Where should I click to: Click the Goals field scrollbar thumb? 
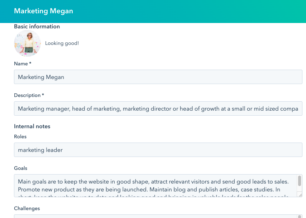click(300, 181)
